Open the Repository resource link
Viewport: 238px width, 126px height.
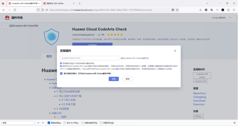pos(199,93)
